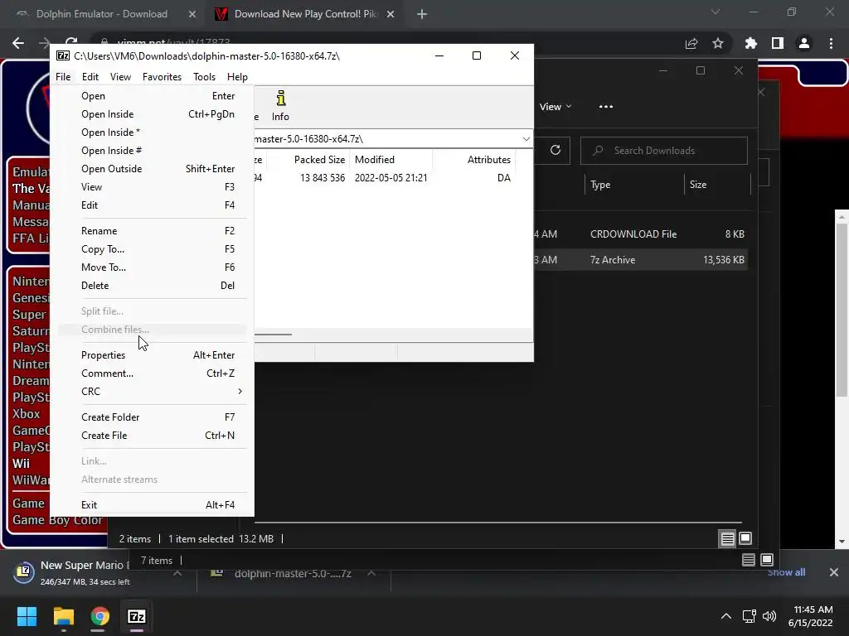Toggle the Chrome side panel icon
Screen dimensions: 849x636
tap(778, 43)
